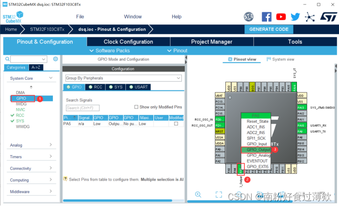The image size is (339, 206).
Task: Click the ST community network icon
Action: 310,17
